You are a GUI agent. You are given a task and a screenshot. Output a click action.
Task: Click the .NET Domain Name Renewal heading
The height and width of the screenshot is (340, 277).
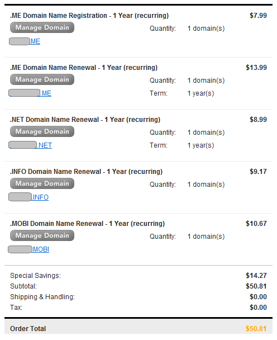click(85, 120)
